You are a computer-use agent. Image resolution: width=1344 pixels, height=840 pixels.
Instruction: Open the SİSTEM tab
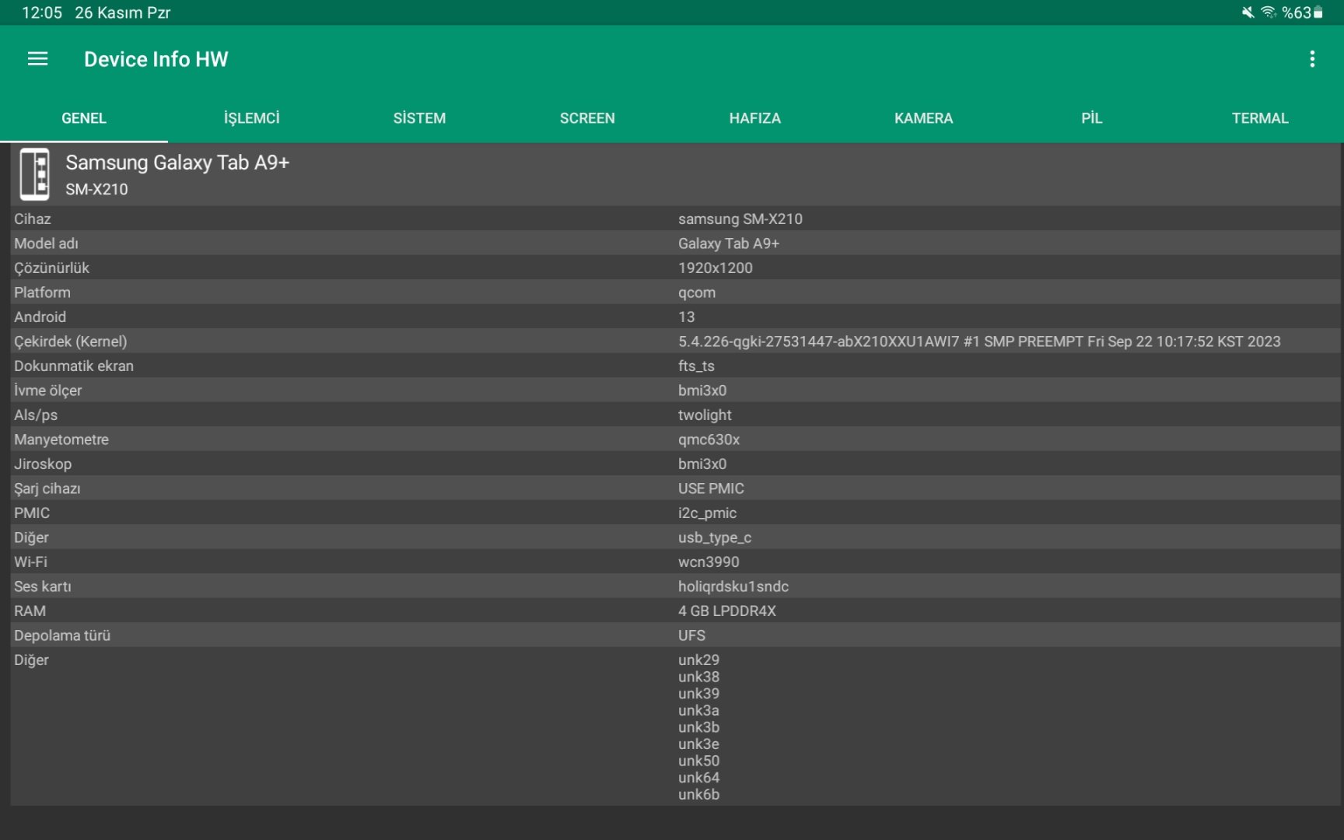coord(420,118)
